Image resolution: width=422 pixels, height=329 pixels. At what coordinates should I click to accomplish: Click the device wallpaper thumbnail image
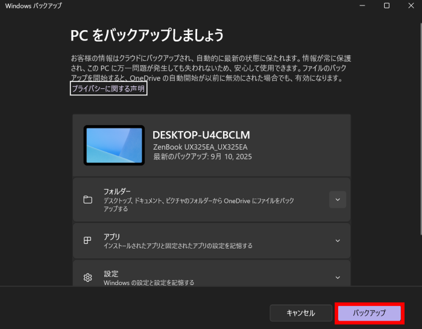click(114, 145)
